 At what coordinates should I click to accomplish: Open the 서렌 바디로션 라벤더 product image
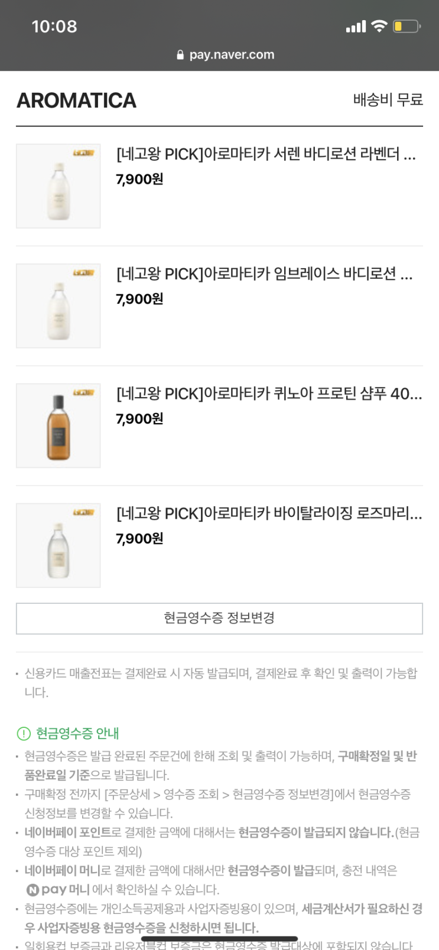pos(58,186)
